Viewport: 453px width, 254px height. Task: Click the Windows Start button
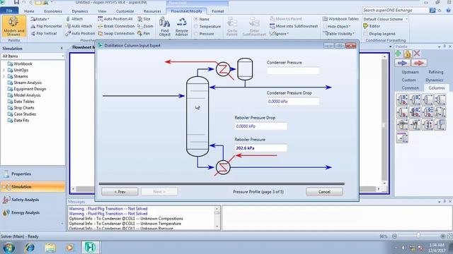point(8,248)
